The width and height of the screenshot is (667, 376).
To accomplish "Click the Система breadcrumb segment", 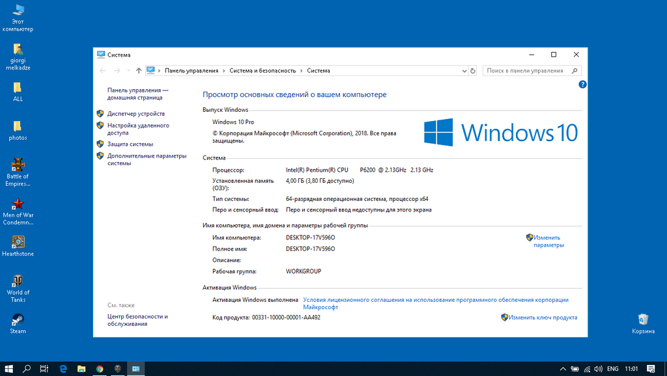I will click(x=318, y=71).
